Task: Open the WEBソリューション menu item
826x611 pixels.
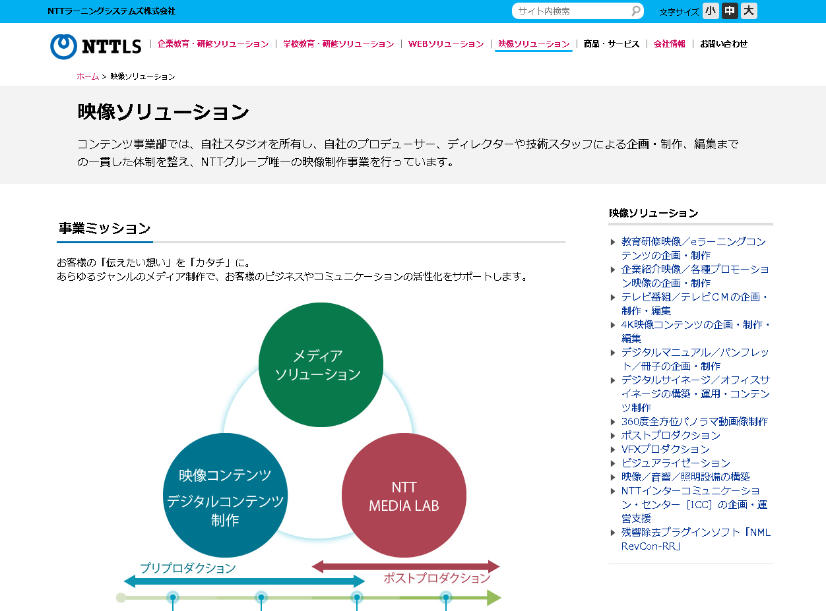Action: click(446, 44)
